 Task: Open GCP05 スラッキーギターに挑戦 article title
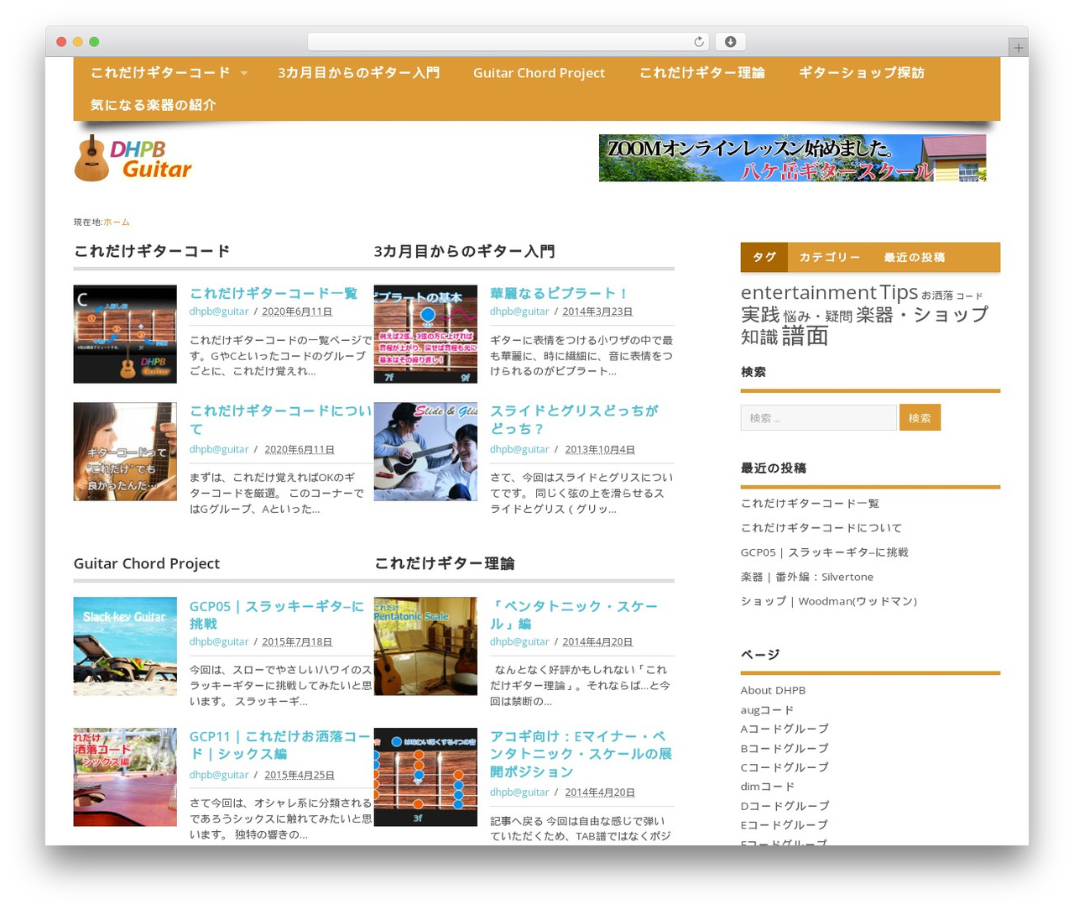[x=277, y=615]
